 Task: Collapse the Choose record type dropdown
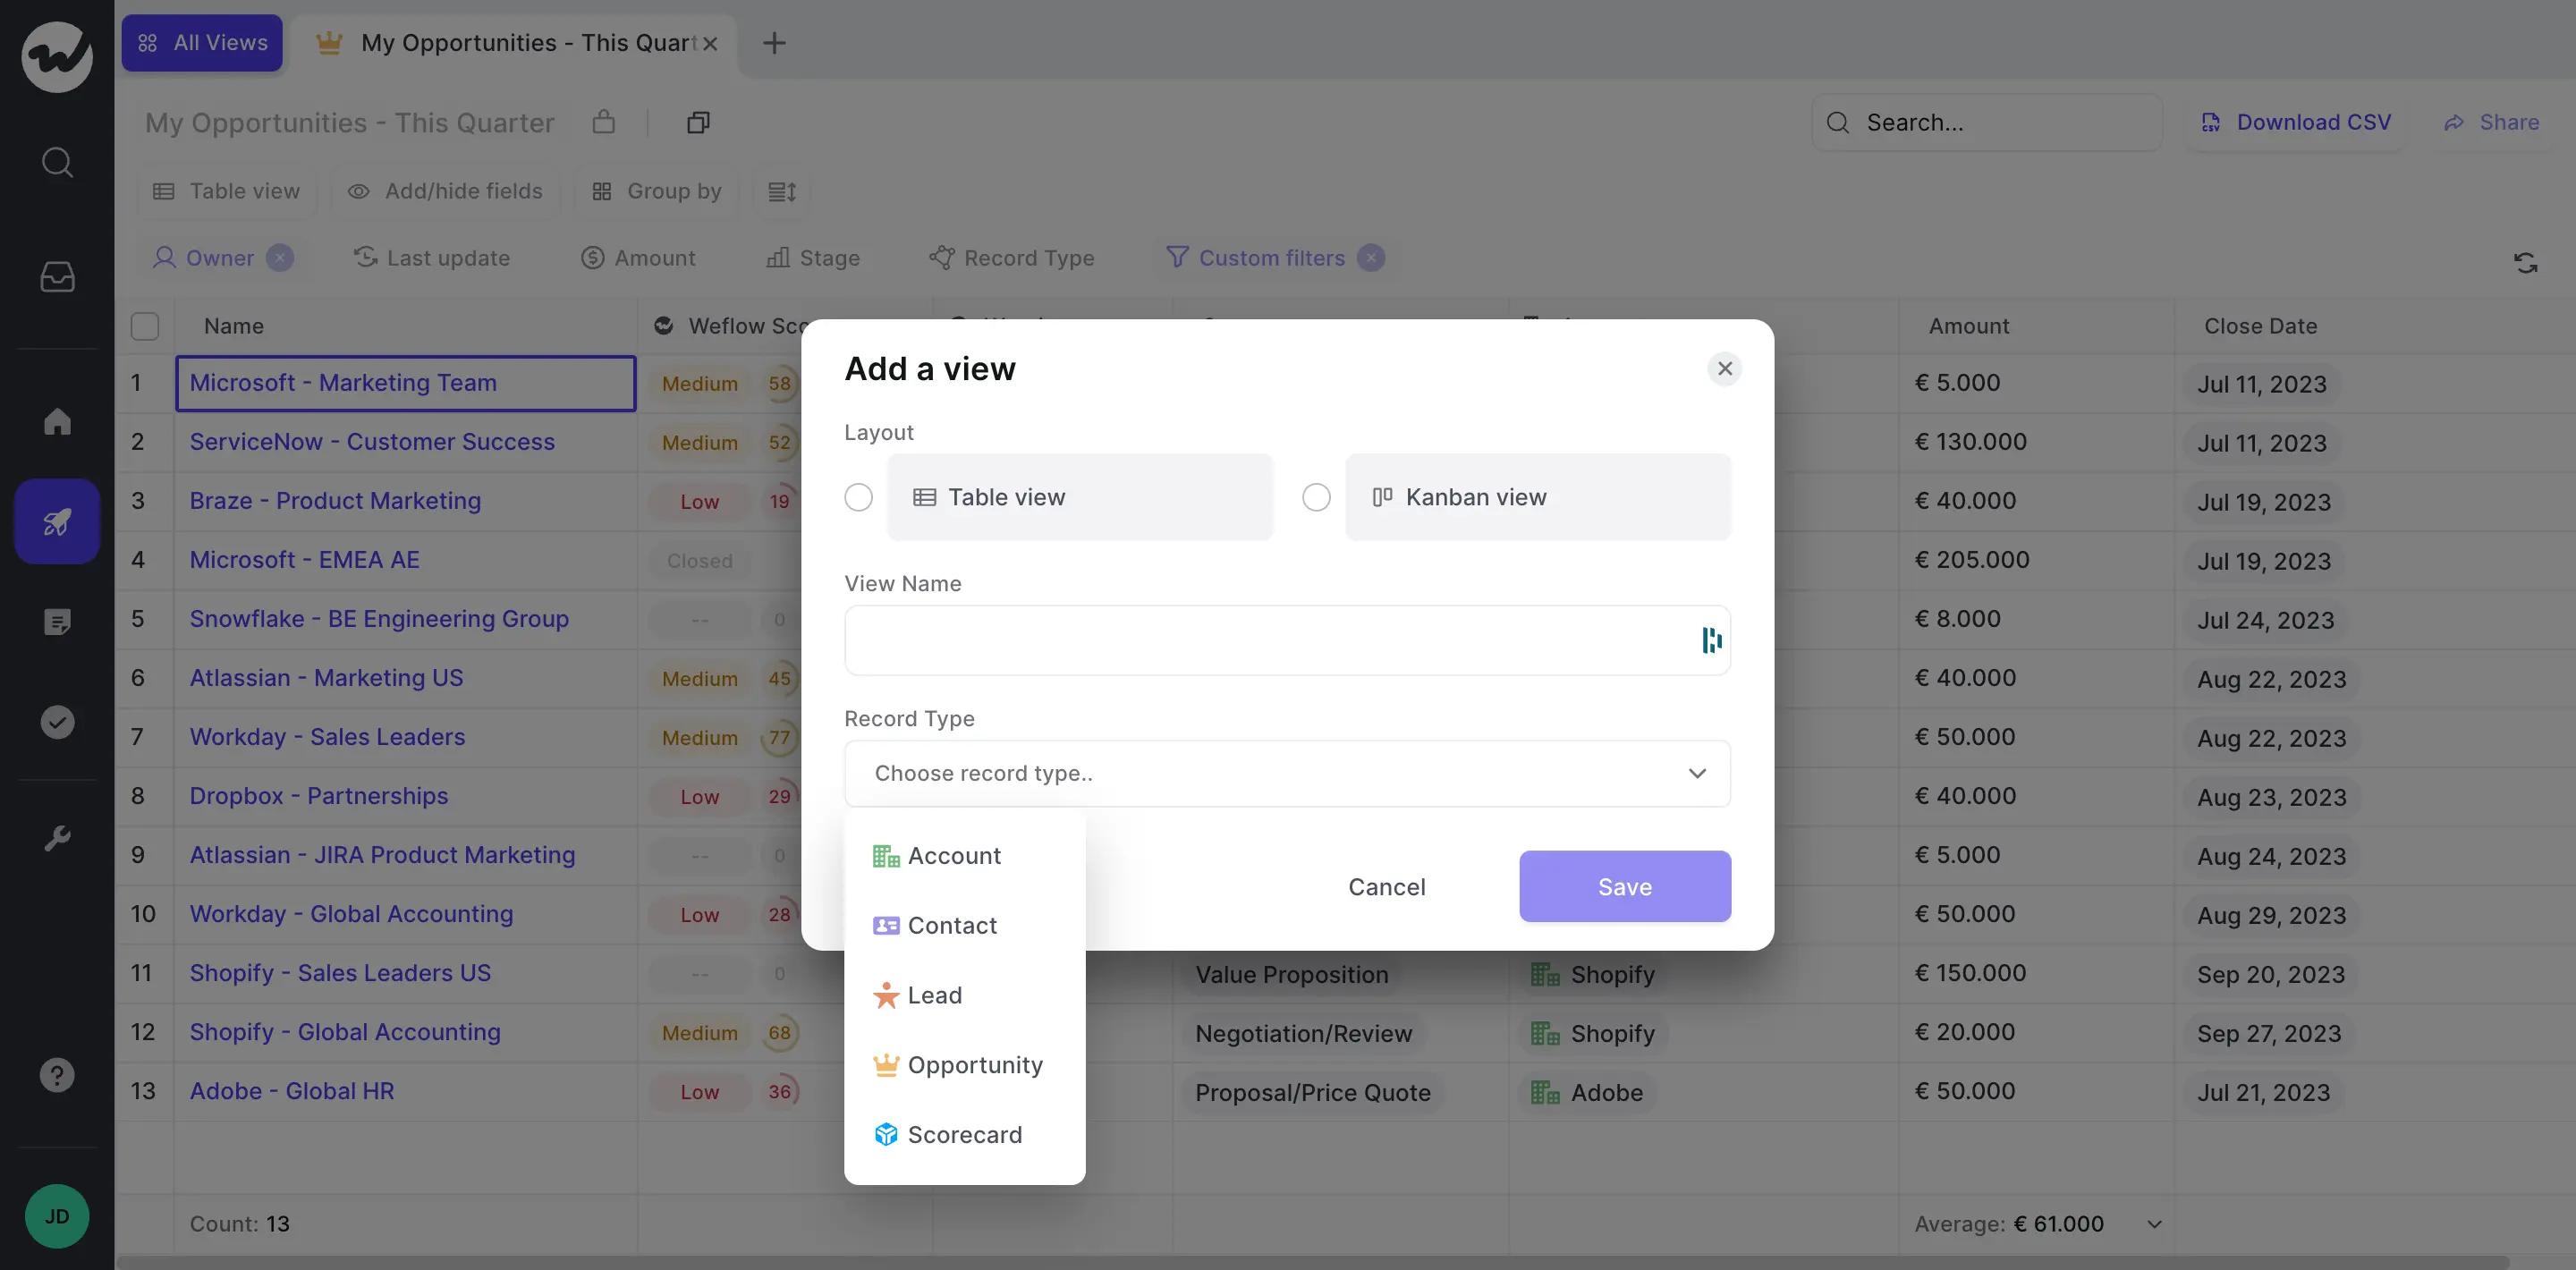coord(1696,773)
